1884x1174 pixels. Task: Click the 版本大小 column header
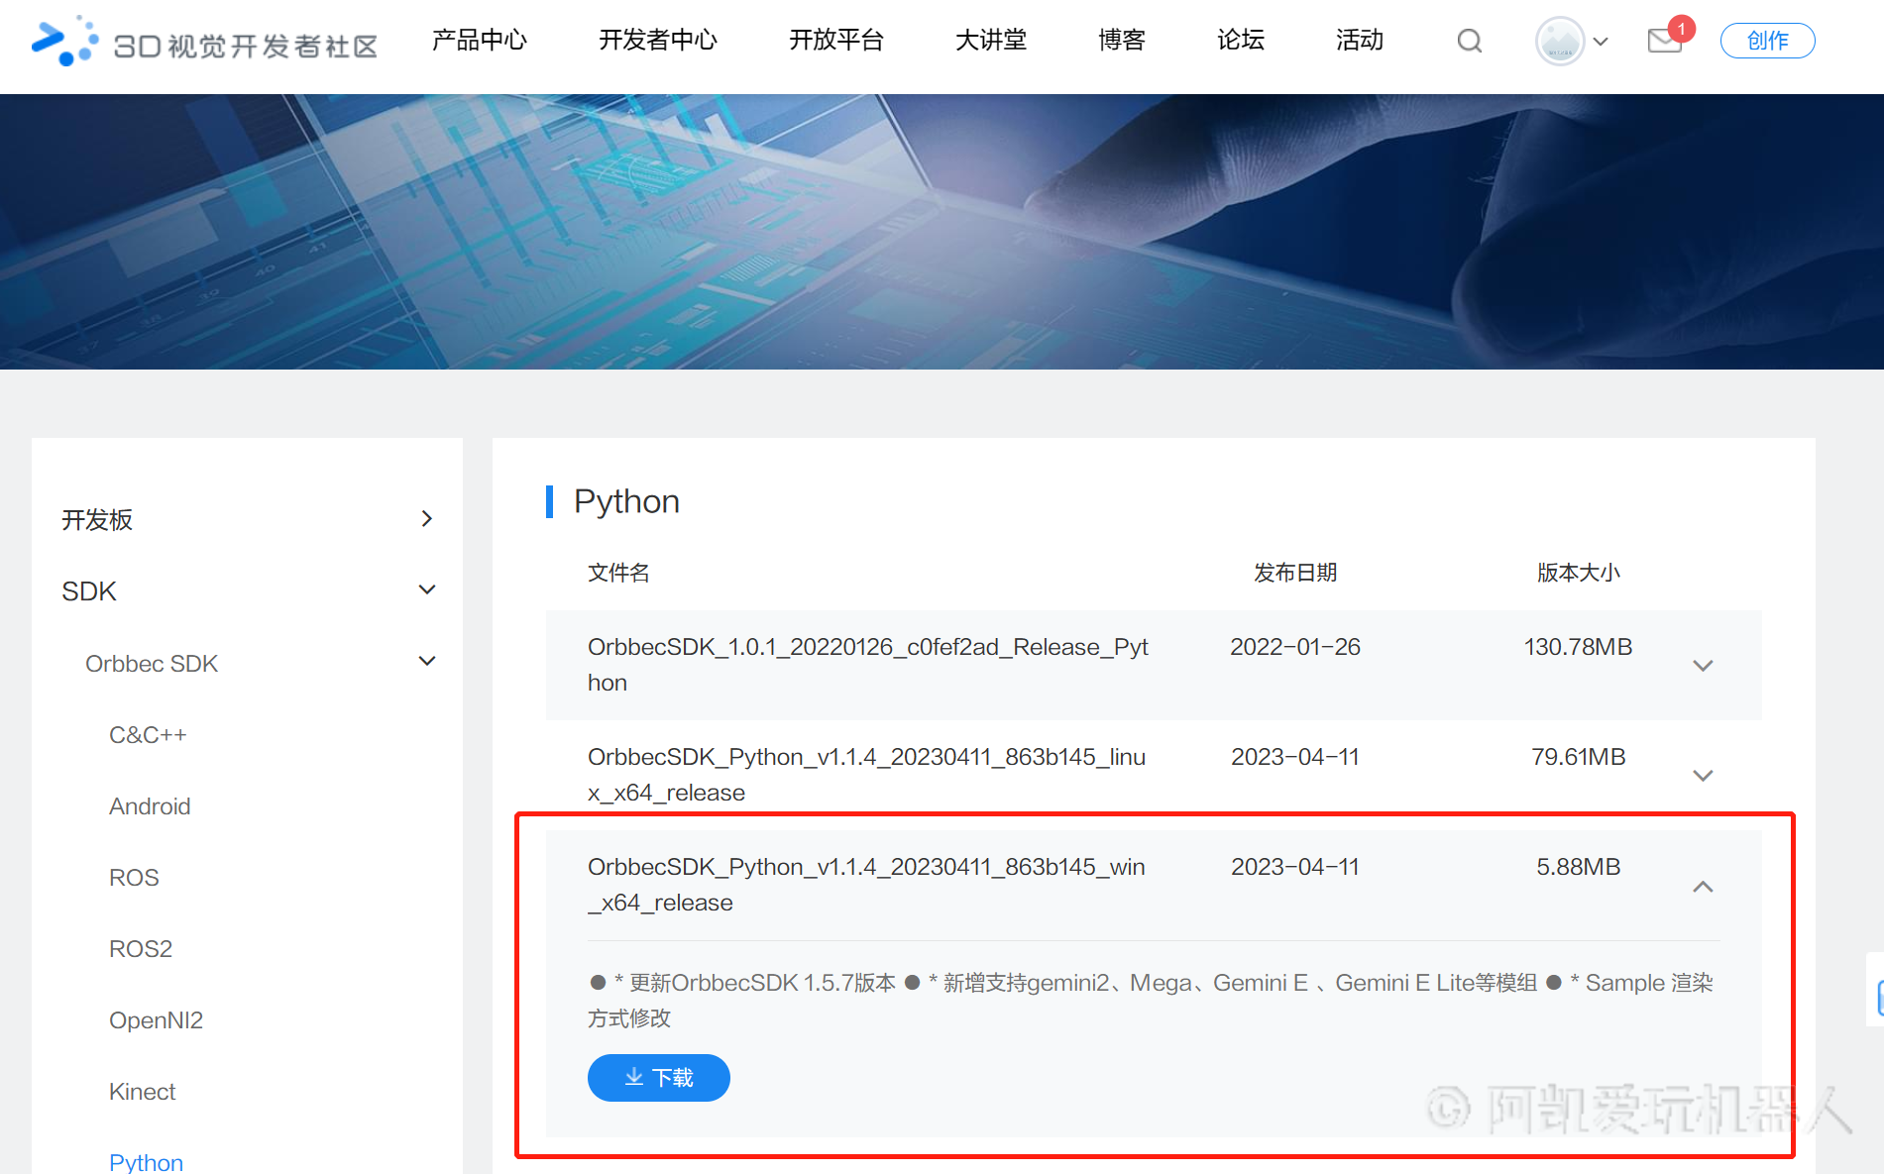coord(1578,573)
